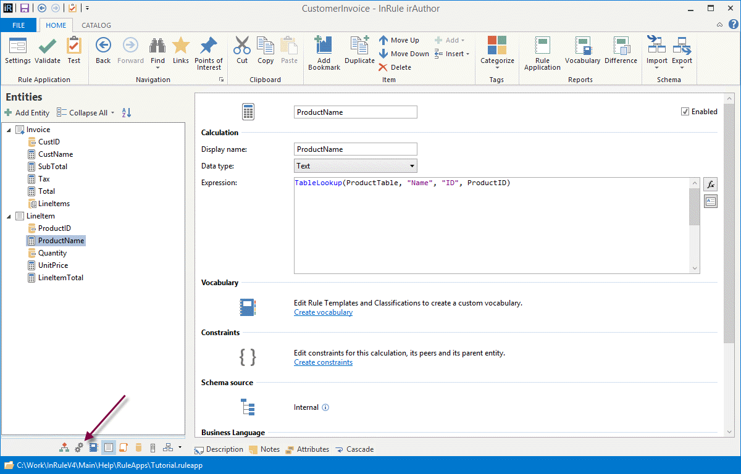Screen dimensions: 741x474
Task: Click the Create constraints link
Action: point(323,362)
